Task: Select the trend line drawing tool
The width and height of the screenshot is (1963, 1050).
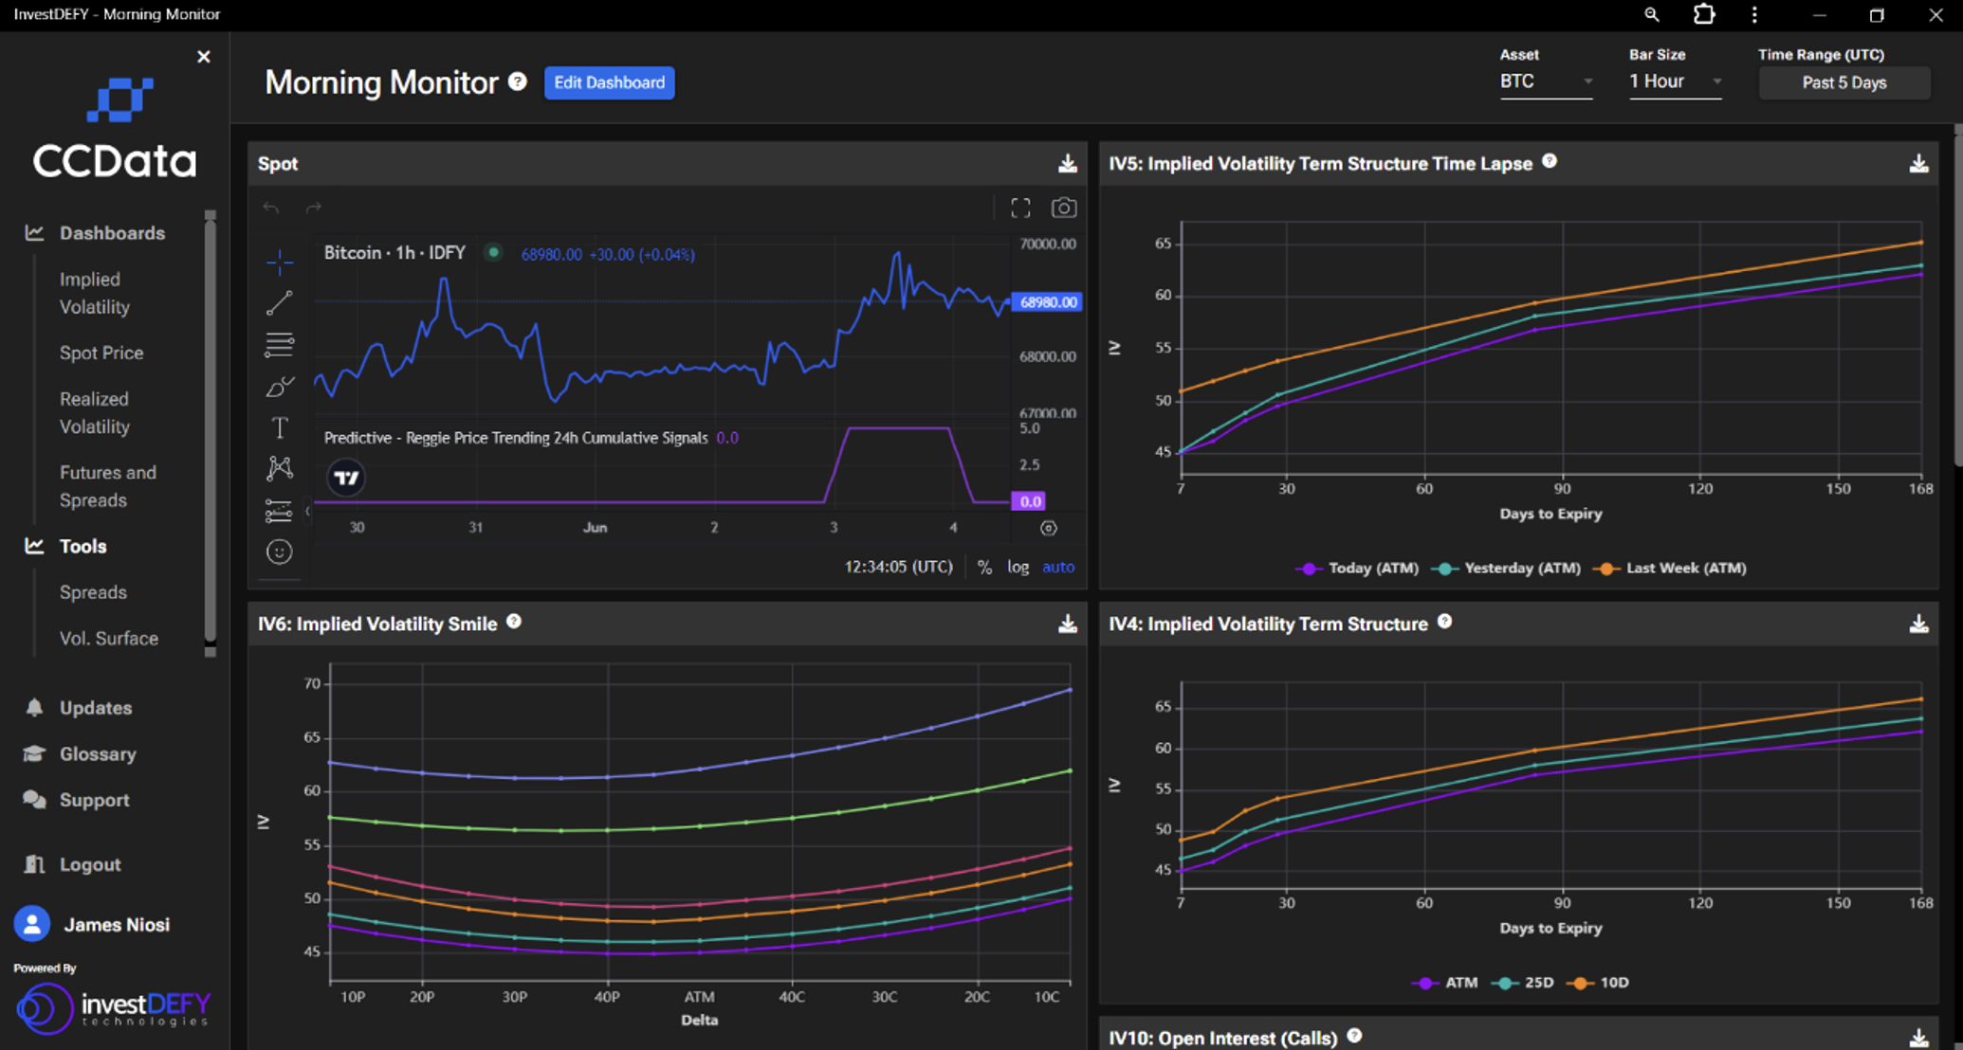Action: point(279,303)
